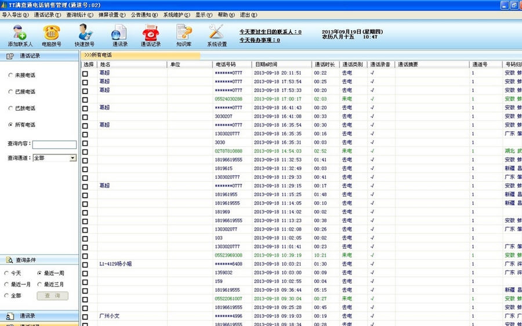522x326 pixels.
Task: Click the 今天要过生日的联系人 link
Action: click(x=270, y=32)
